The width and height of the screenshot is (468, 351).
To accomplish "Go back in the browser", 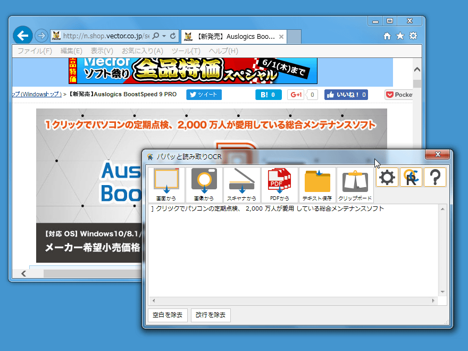I will [x=23, y=36].
